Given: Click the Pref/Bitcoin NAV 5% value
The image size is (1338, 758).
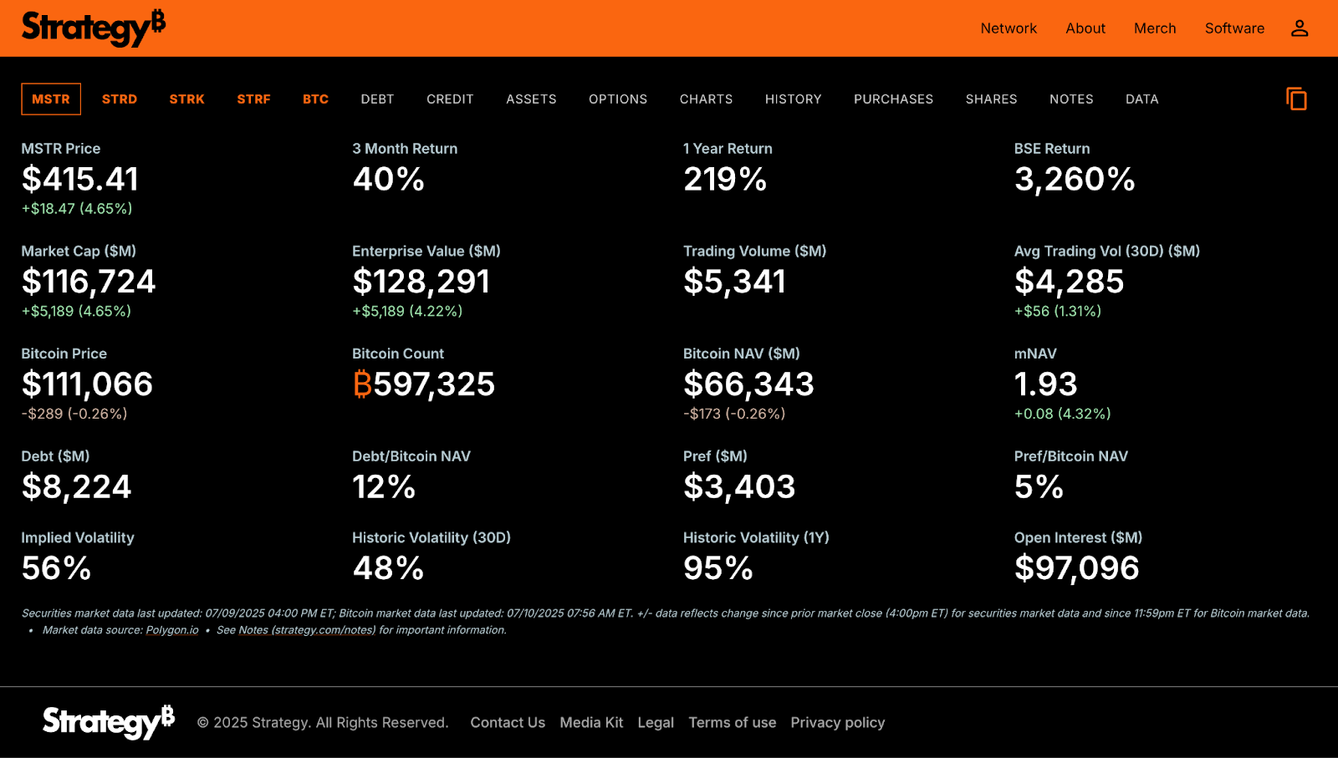Looking at the screenshot, I should tap(1039, 487).
